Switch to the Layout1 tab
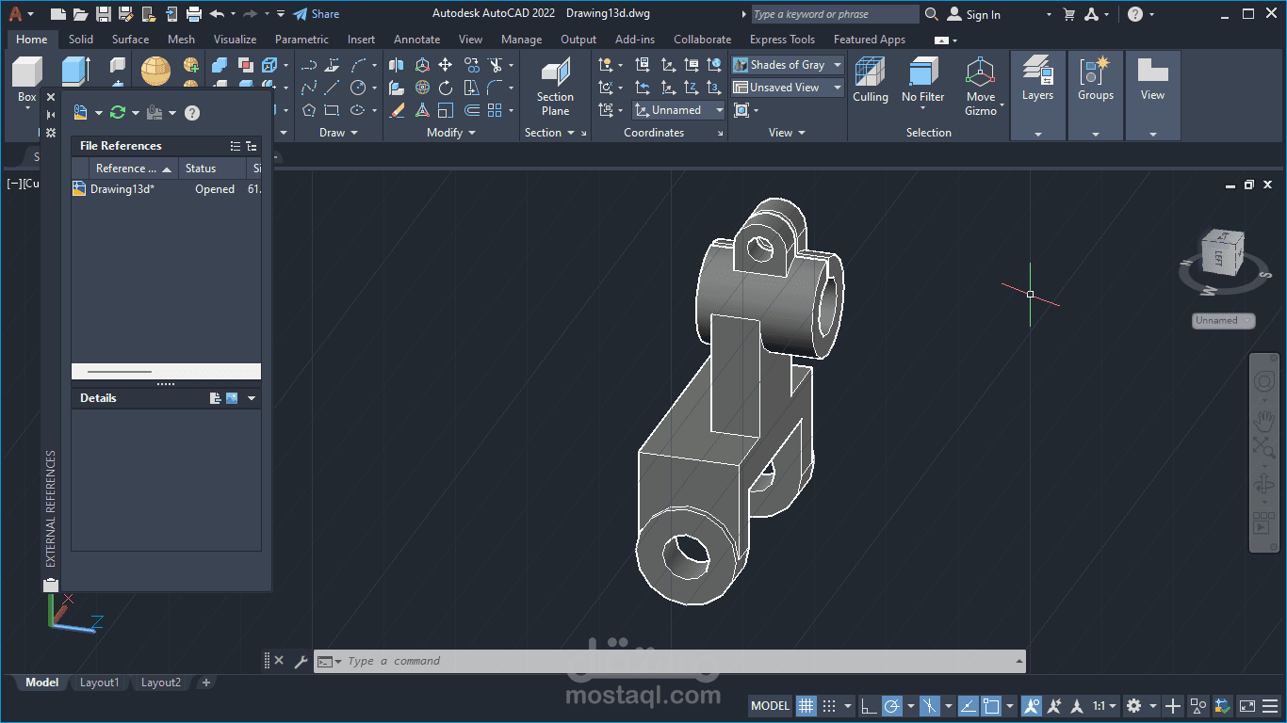This screenshot has height=723, width=1287. (x=99, y=683)
